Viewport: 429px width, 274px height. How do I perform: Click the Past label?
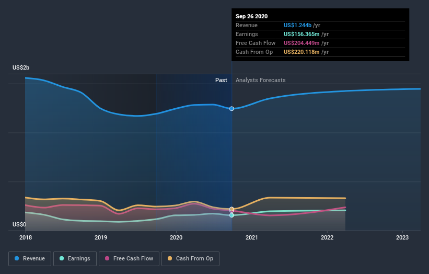[x=221, y=80]
